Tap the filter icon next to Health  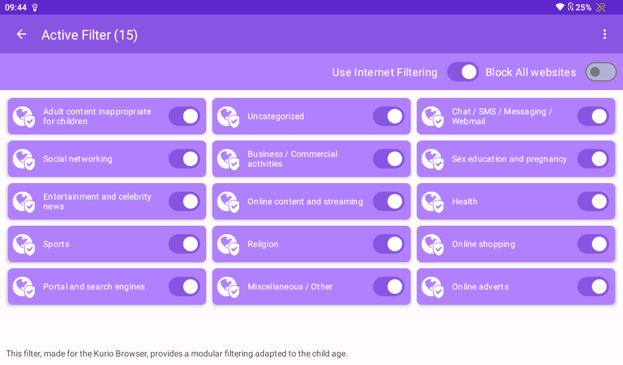click(x=433, y=202)
